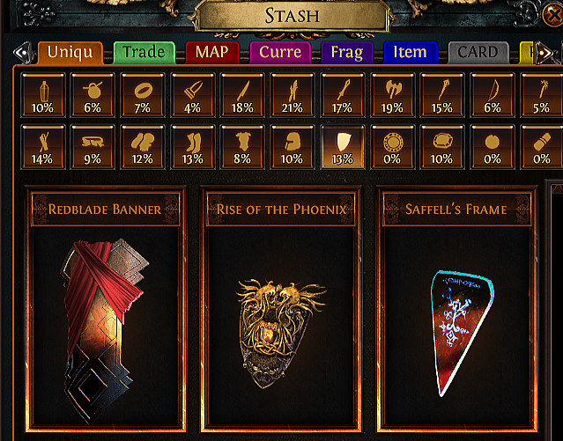
Task: Choose the two-handed axe category at 19%
Action: point(392,95)
